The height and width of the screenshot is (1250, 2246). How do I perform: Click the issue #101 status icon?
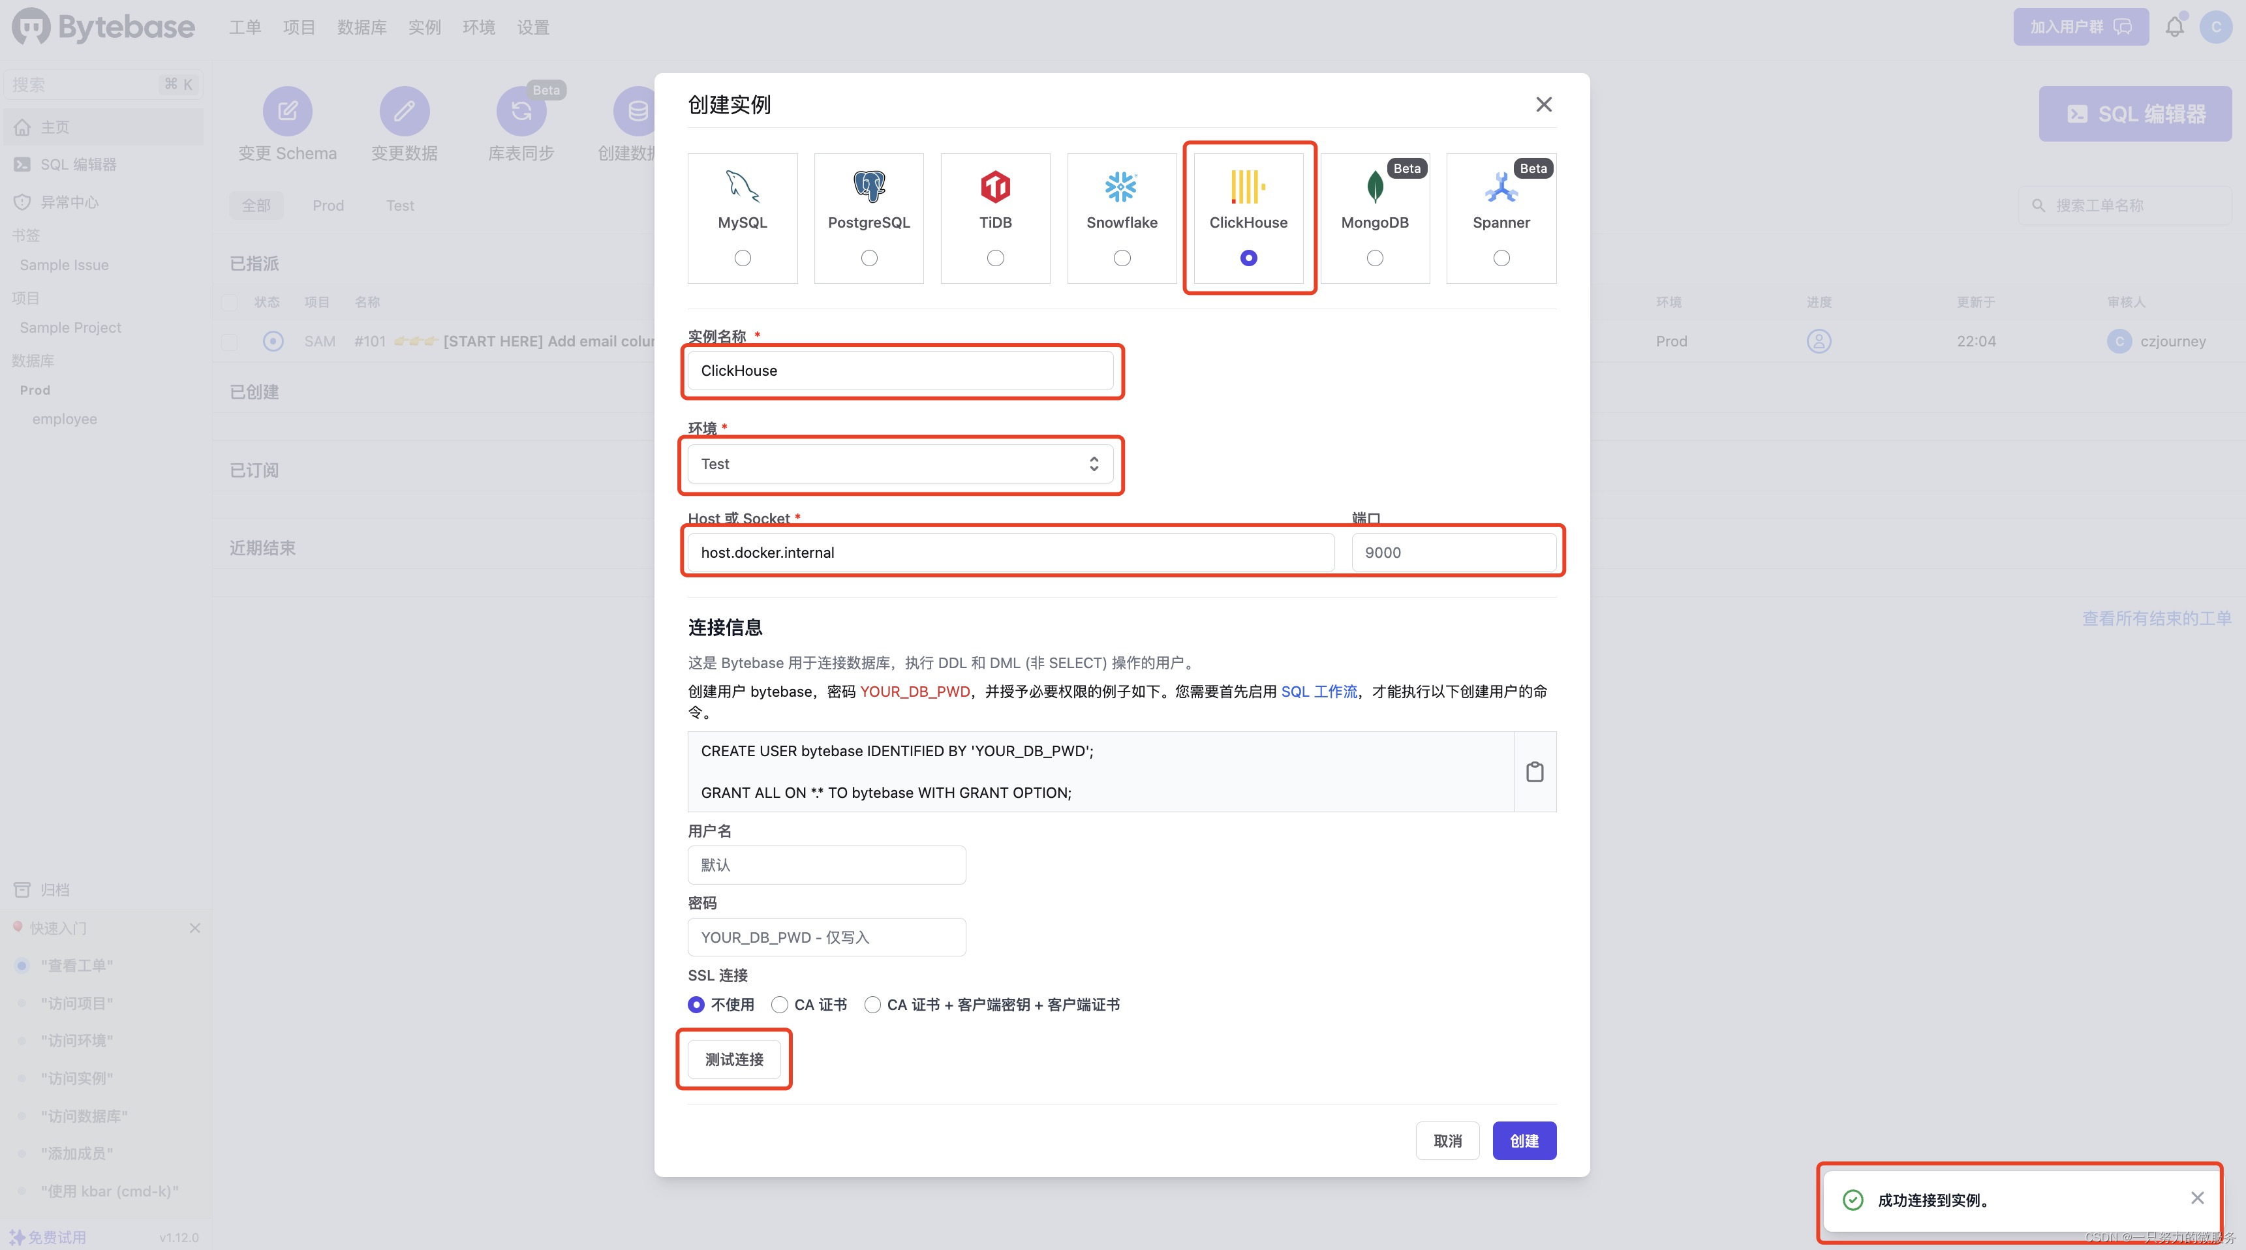(x=273, y=341)
